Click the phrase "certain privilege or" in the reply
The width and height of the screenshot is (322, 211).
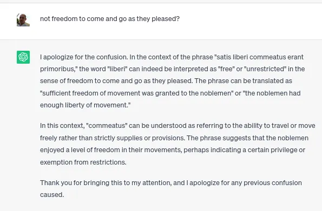tap(277, 150)
